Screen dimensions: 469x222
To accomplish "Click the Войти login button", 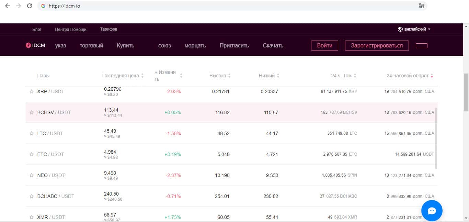I will [324, 45].
